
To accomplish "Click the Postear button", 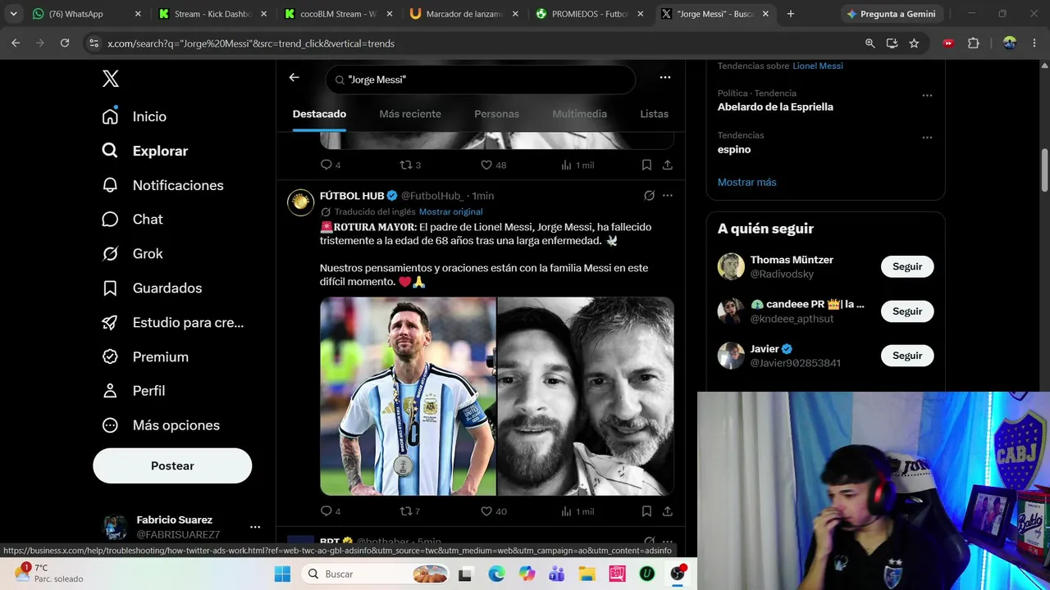I will pos(172,465).
